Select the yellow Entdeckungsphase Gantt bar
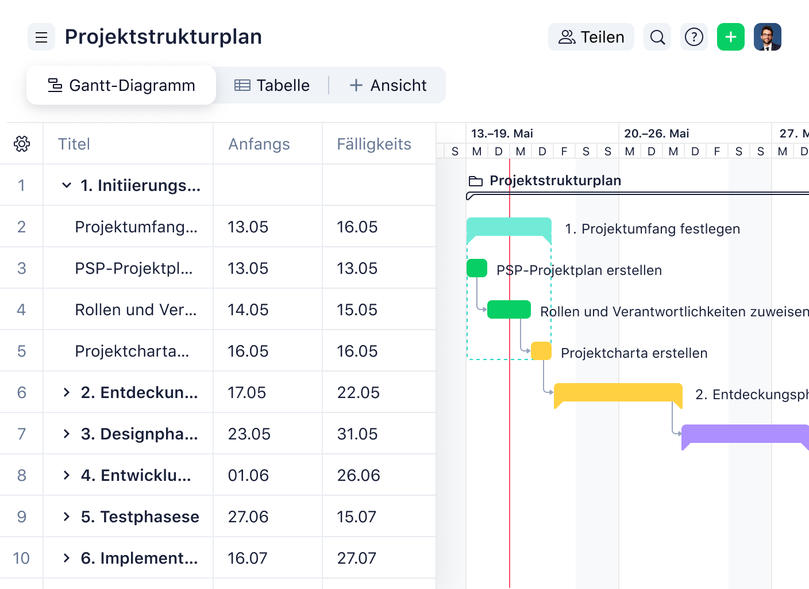 click(618, 392)
